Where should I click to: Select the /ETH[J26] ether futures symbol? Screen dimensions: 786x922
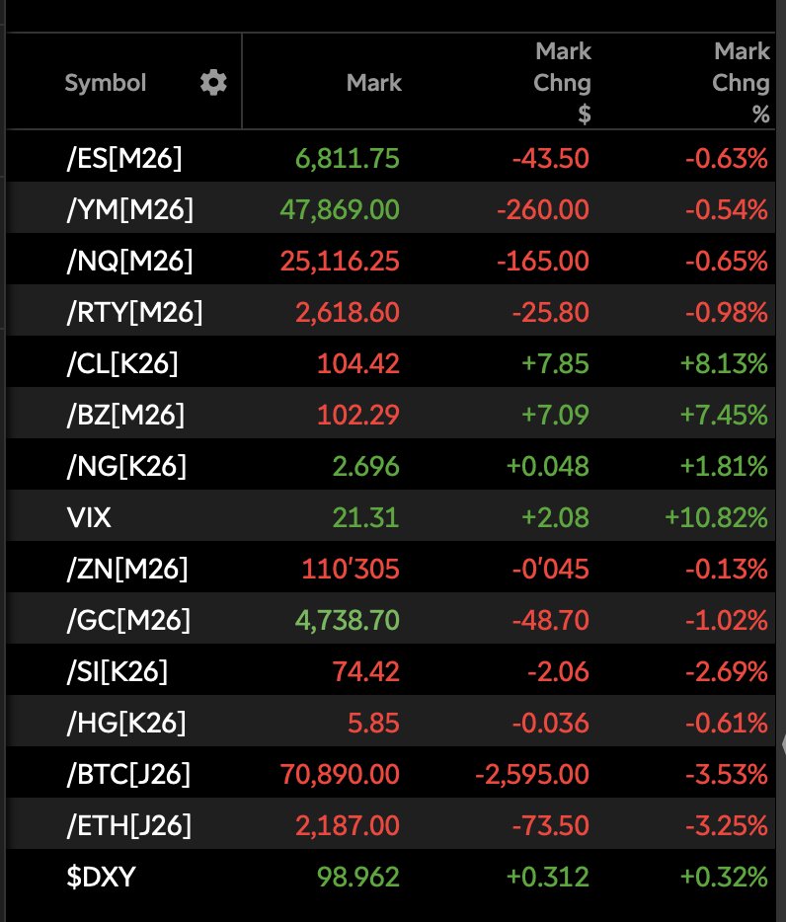(x=128, y=824)
